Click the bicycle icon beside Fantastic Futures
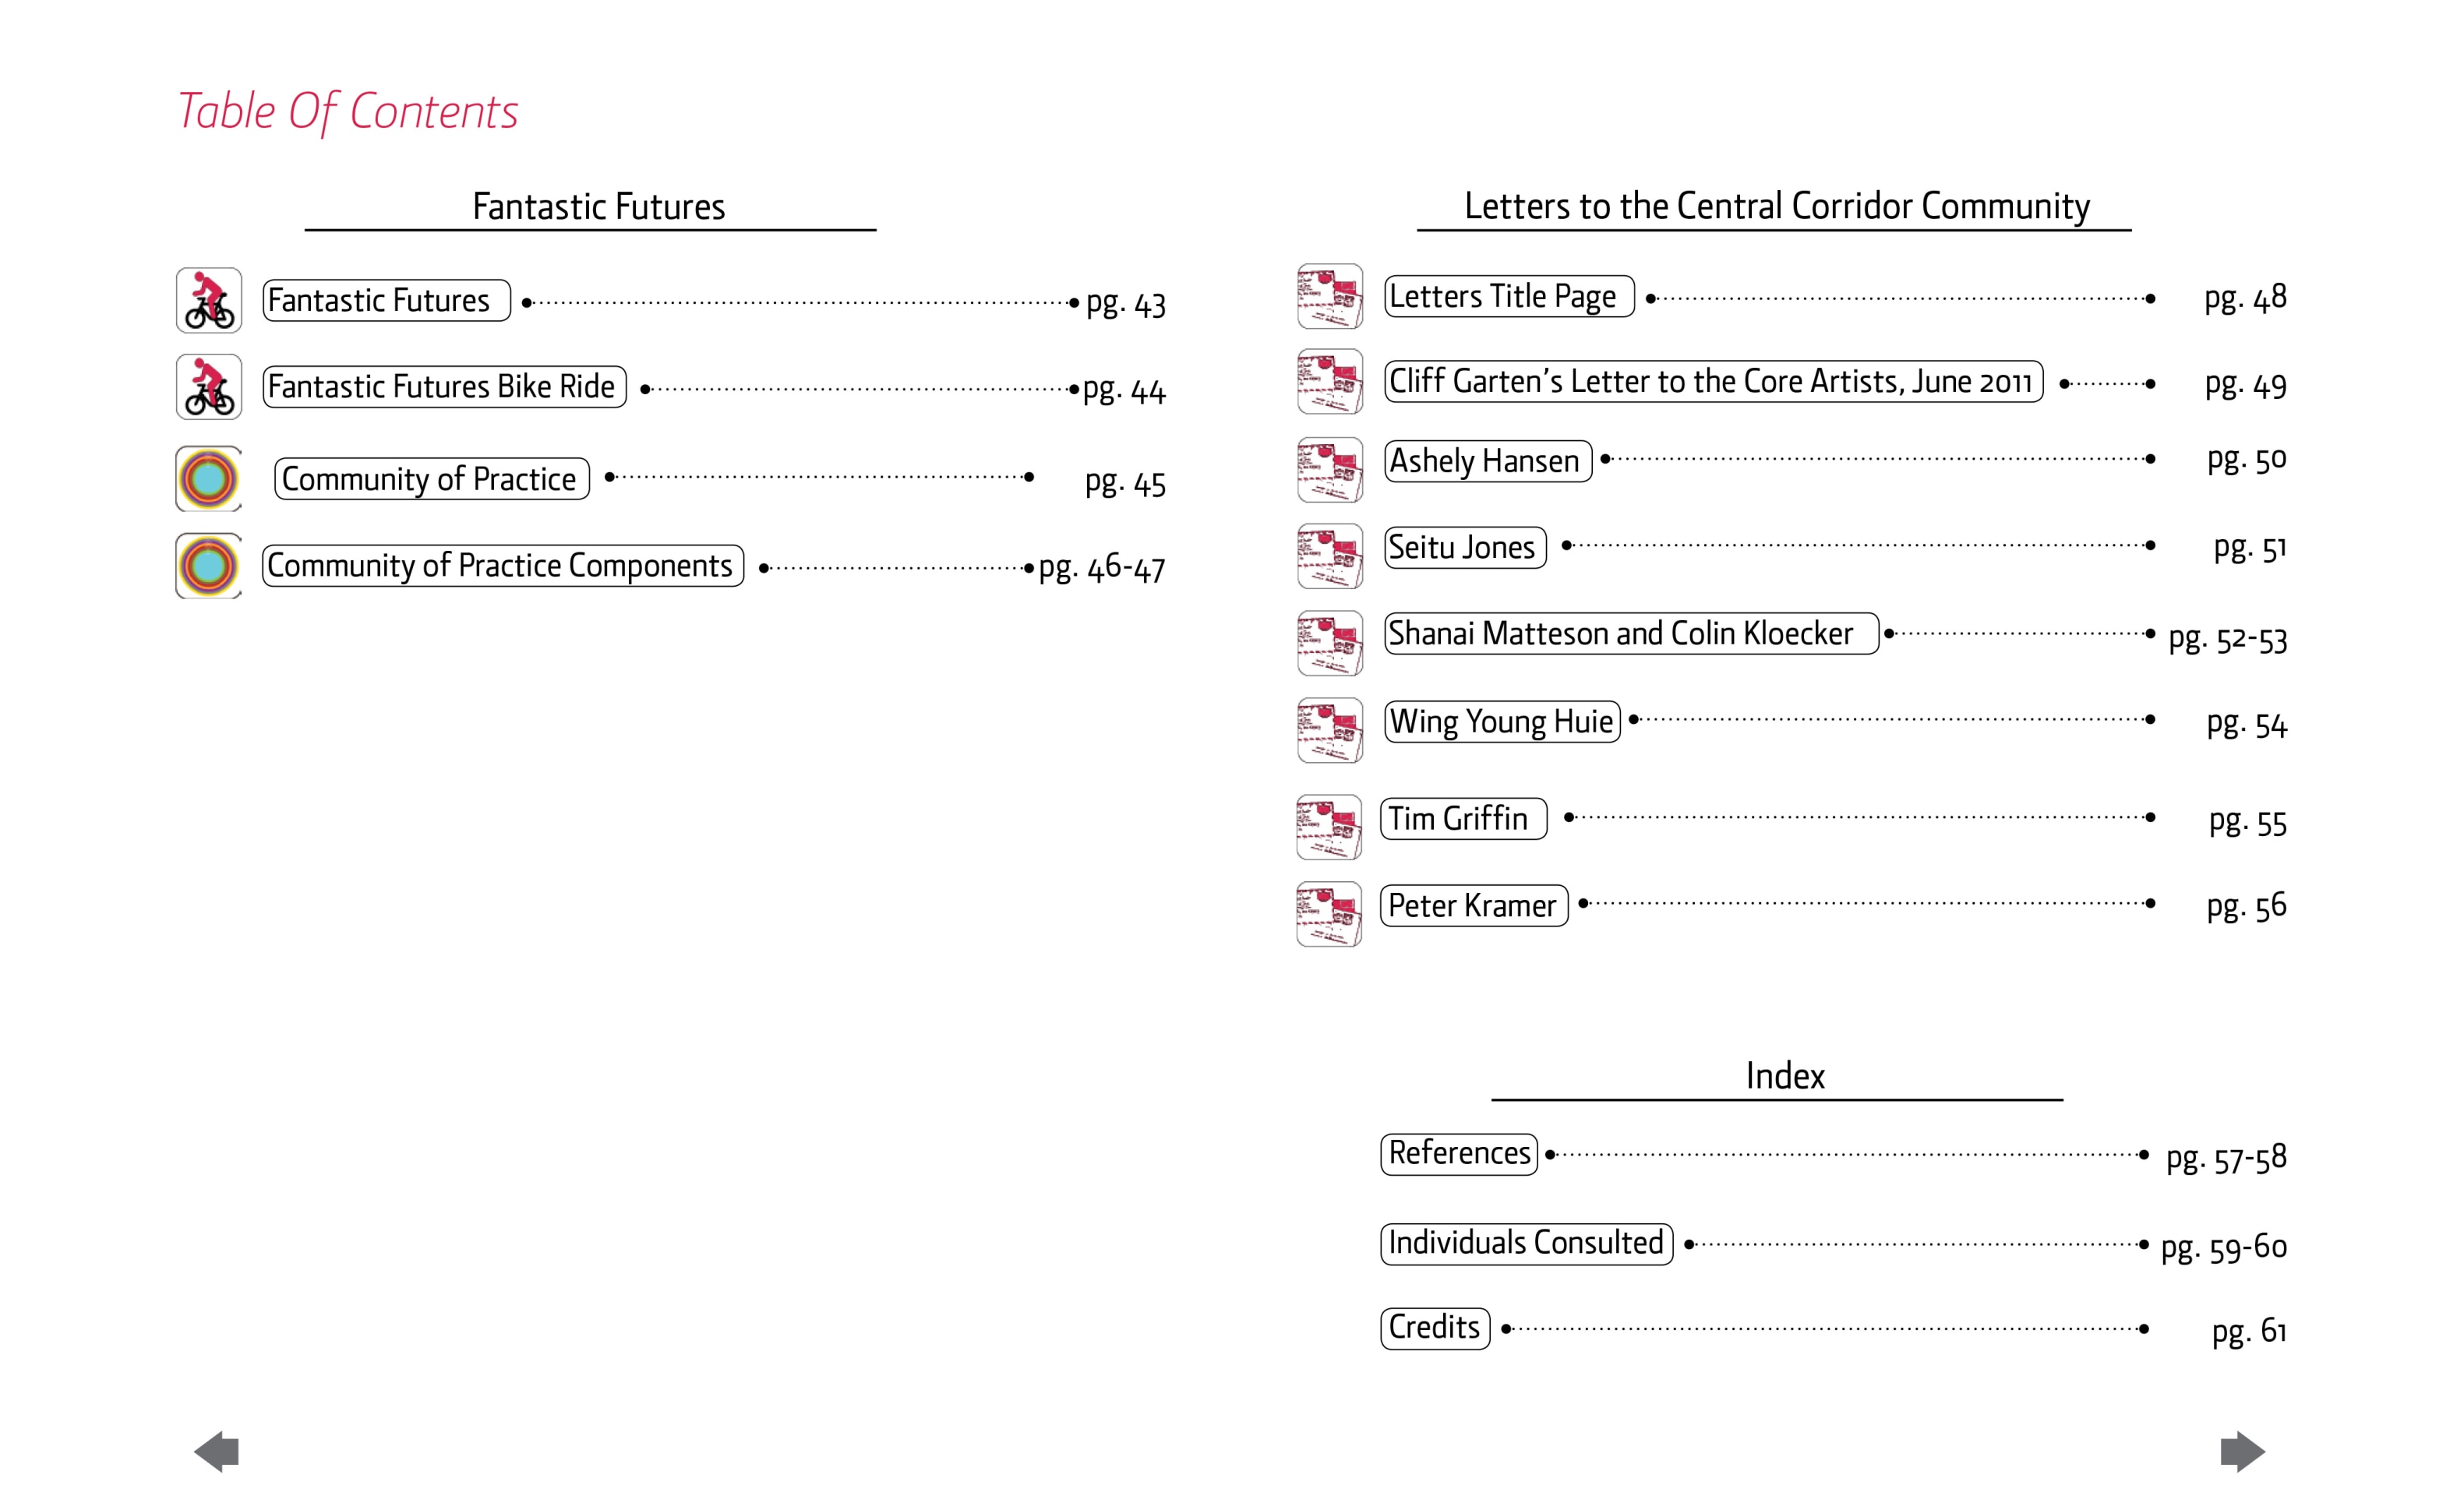Viewport: 2464px width, 1496px height. [x=209, y=300]
